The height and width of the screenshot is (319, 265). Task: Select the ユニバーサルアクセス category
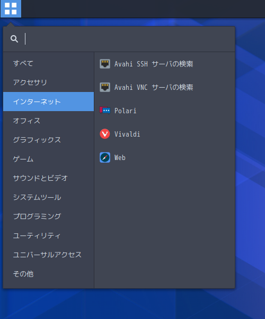48,255
